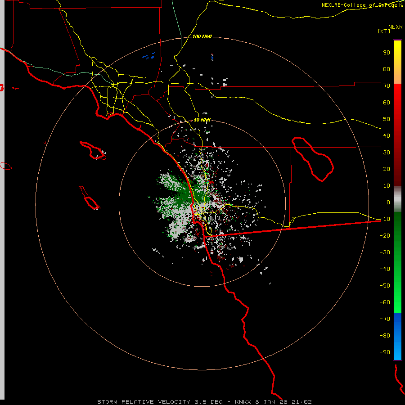Viewport: 405px width, 405px height.
Task: Select the 40 tick label on scale
Action: (387, 135)
